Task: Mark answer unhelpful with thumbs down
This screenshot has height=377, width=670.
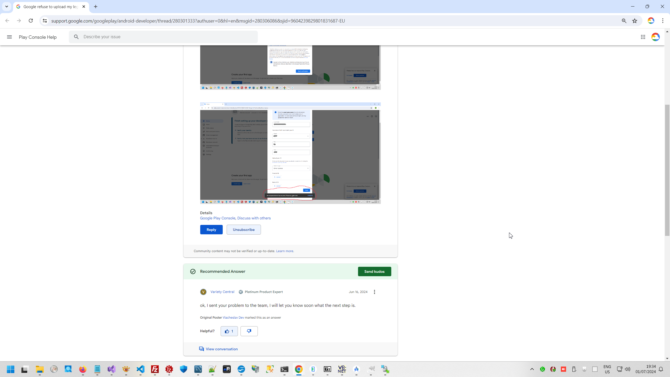Action: (x=249, y=331)
